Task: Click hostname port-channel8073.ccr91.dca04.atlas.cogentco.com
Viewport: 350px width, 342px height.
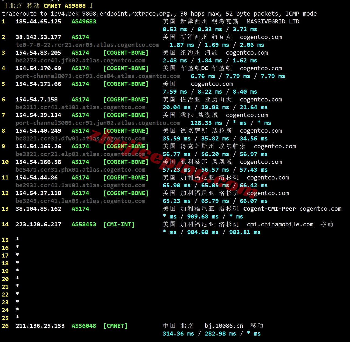Action: 98,76
